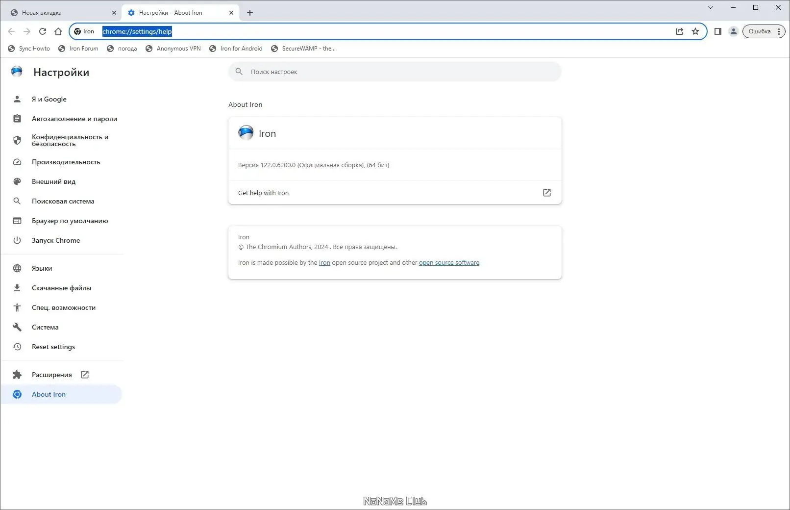Open the Anonymous VPN bookmark

tap(173, 49)
